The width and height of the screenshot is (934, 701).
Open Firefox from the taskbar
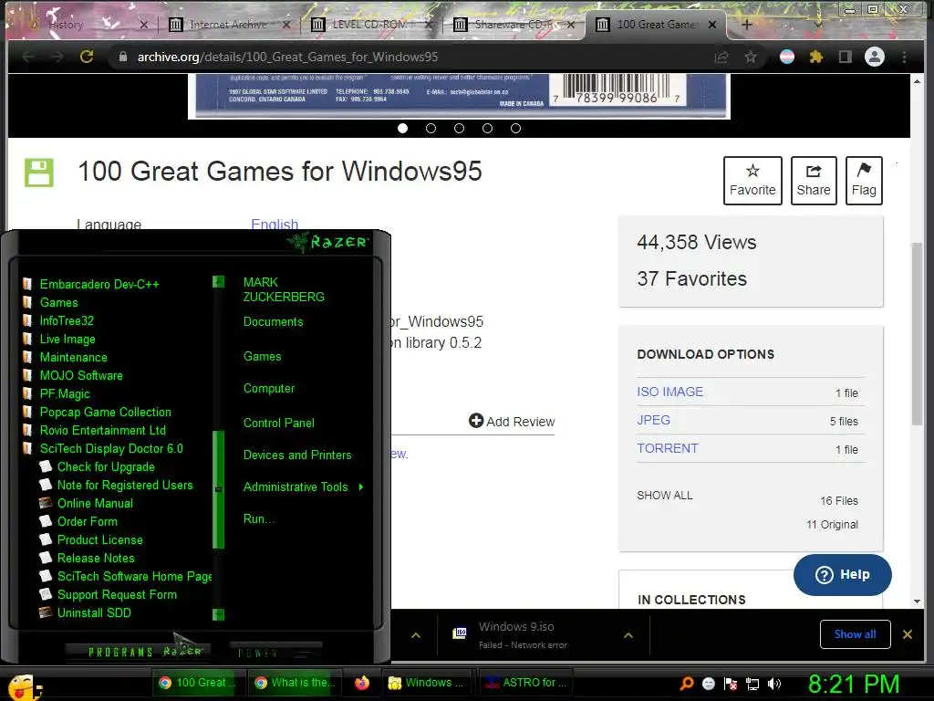361,683
